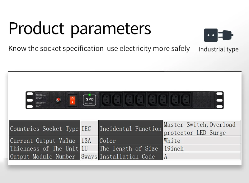Click the "Product parameters" heading
This screenshot has width=249, height=183.
tap(80, 29)
